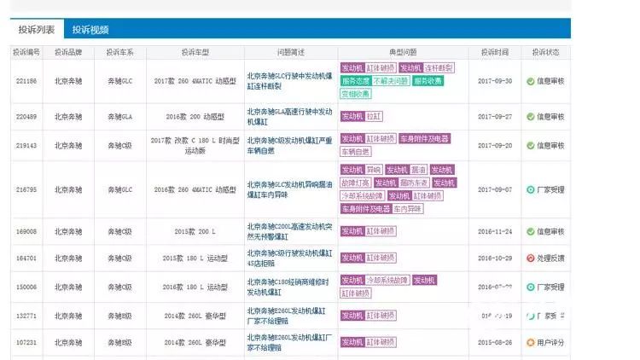Image resolution: width=640 pixels, height=360 pixels.
Task: Click 缸体破损 tag in complaint 169008
Action: point(381,231)
